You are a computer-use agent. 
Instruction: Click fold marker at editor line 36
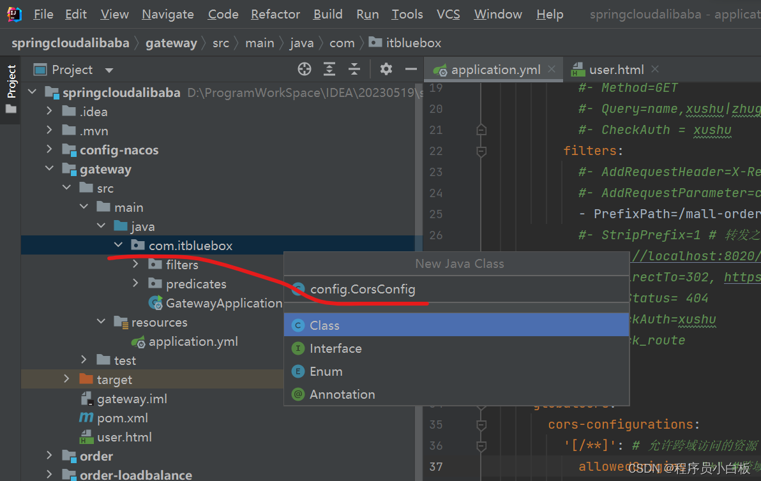pos(481,446)
